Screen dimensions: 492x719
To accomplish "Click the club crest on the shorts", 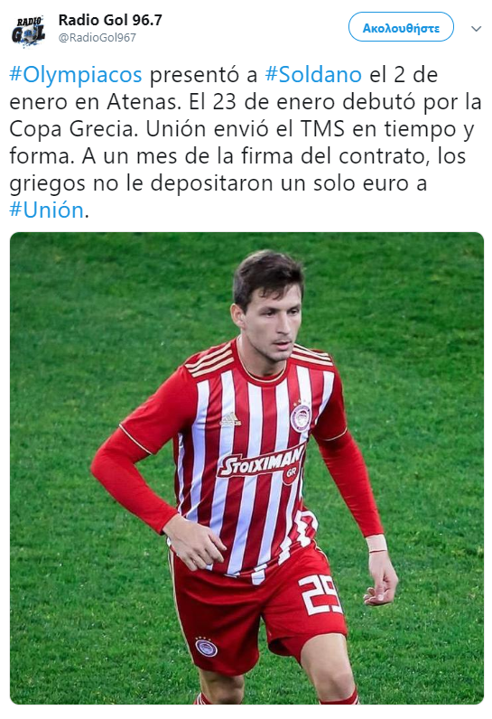I will click(206, 647).
